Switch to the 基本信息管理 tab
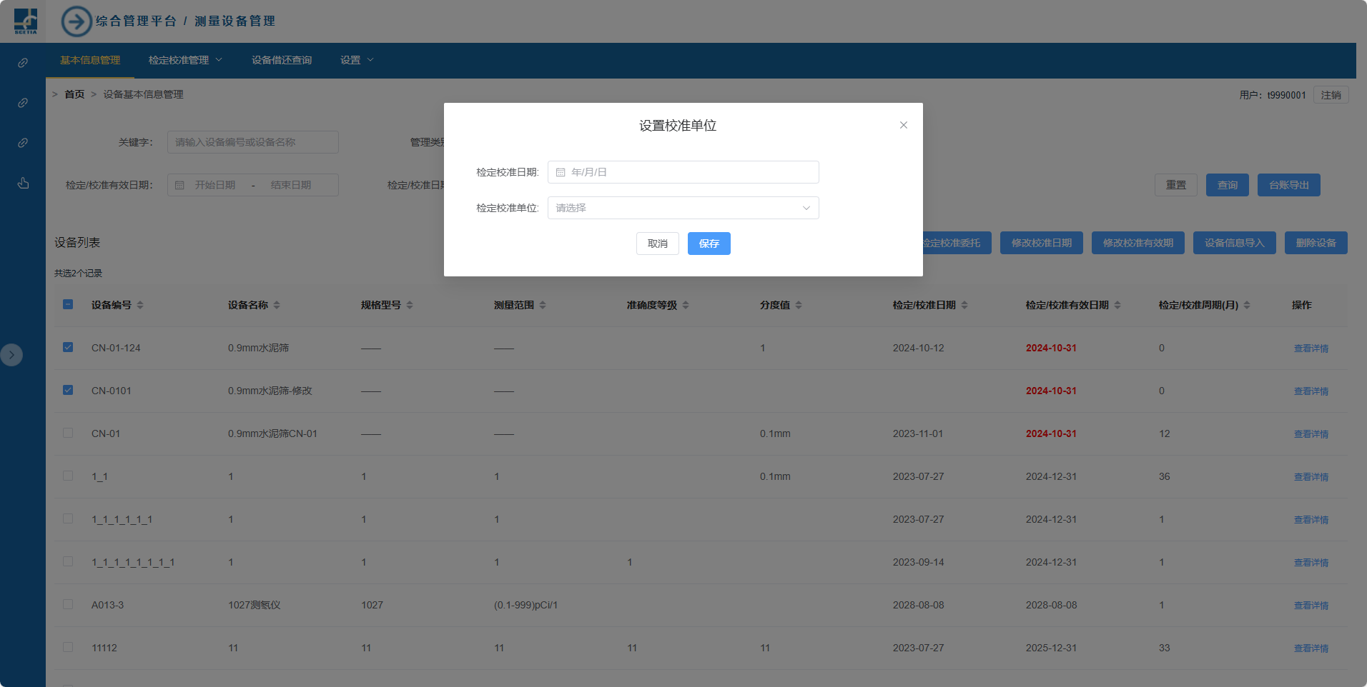Viewport: 1367px width, 687px height. coord(90,60)
